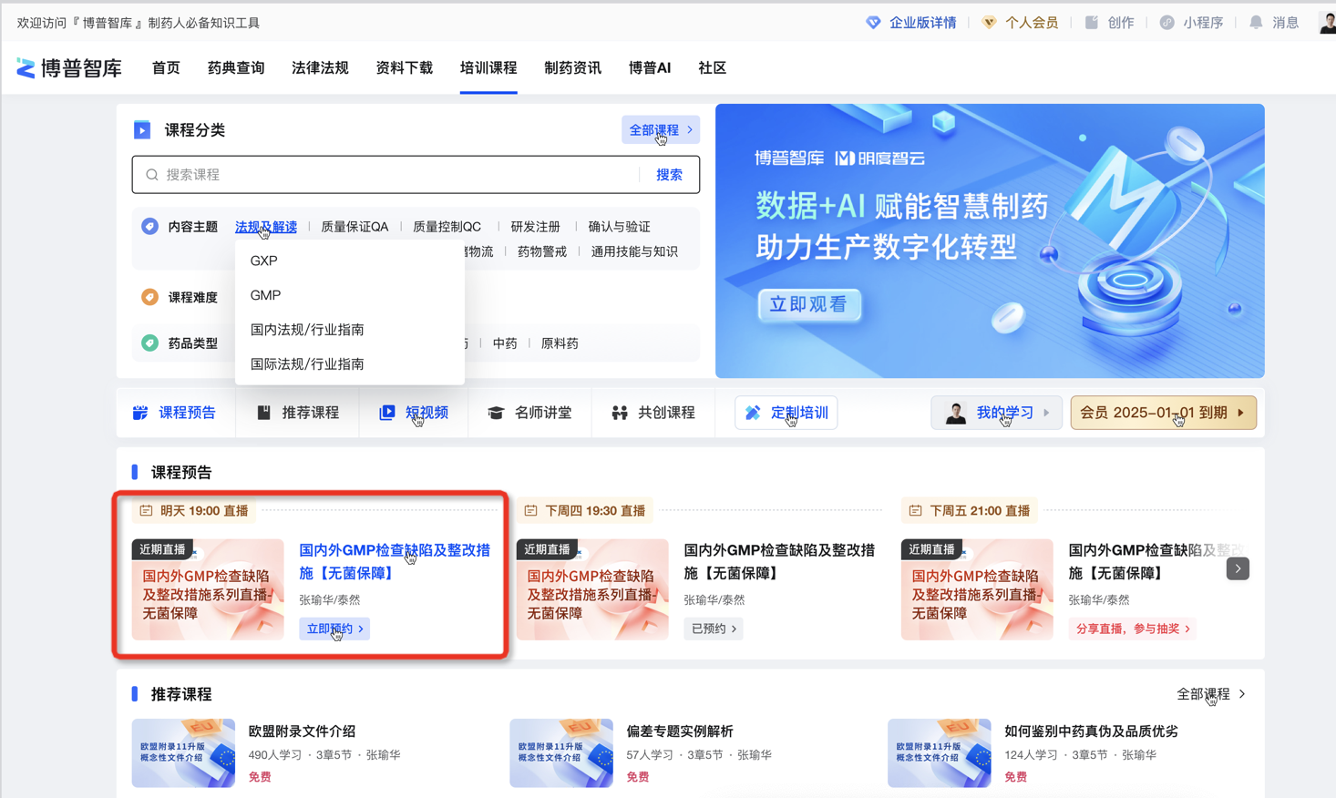Image resolution: width=1336 pixels, height=798 pixels.
Task: Click the crown icon beside 个人会员
Action: pyautogui.click(x=989, y=23)
